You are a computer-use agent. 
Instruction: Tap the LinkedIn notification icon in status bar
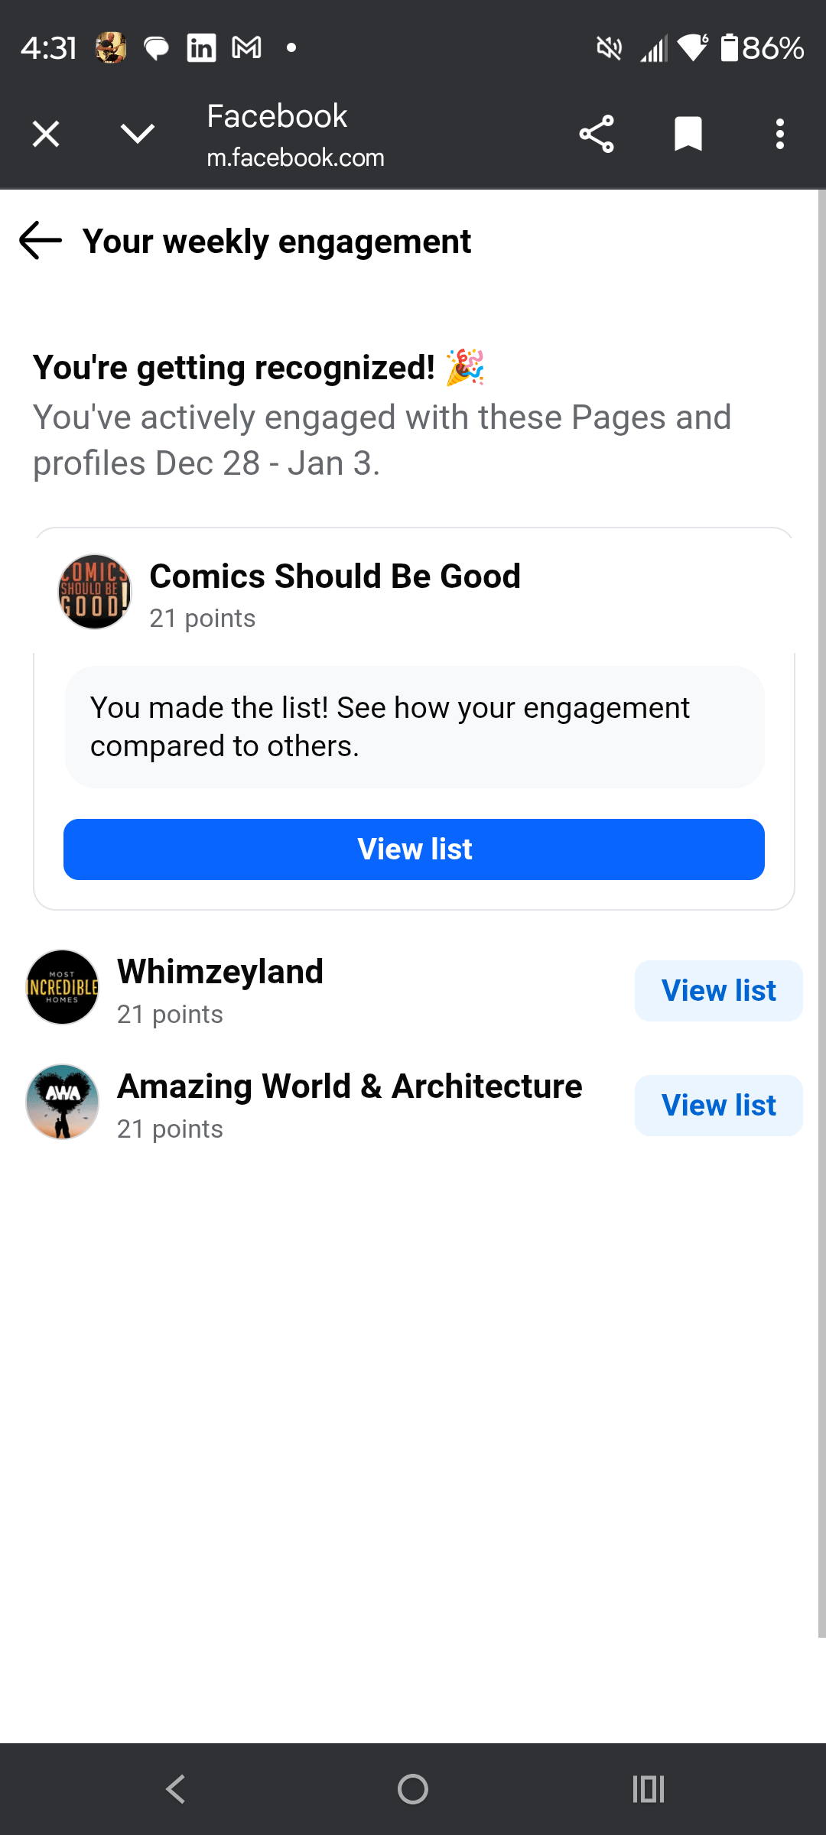click(x=201, y=48)
